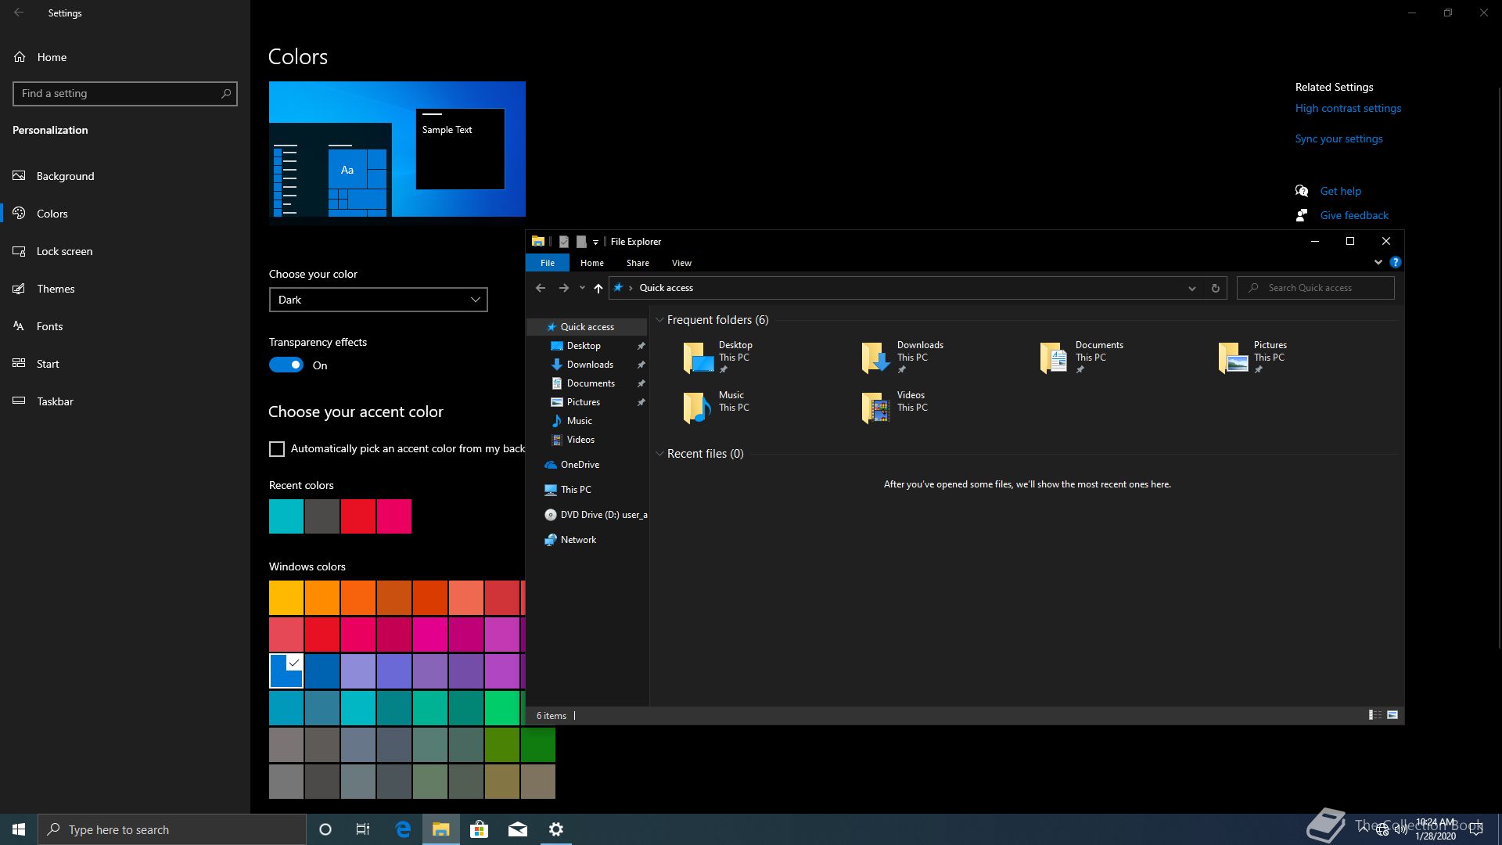Pick the teal recent color swatch
This screenshot has width=1502, height=845.
click(286, 516)
